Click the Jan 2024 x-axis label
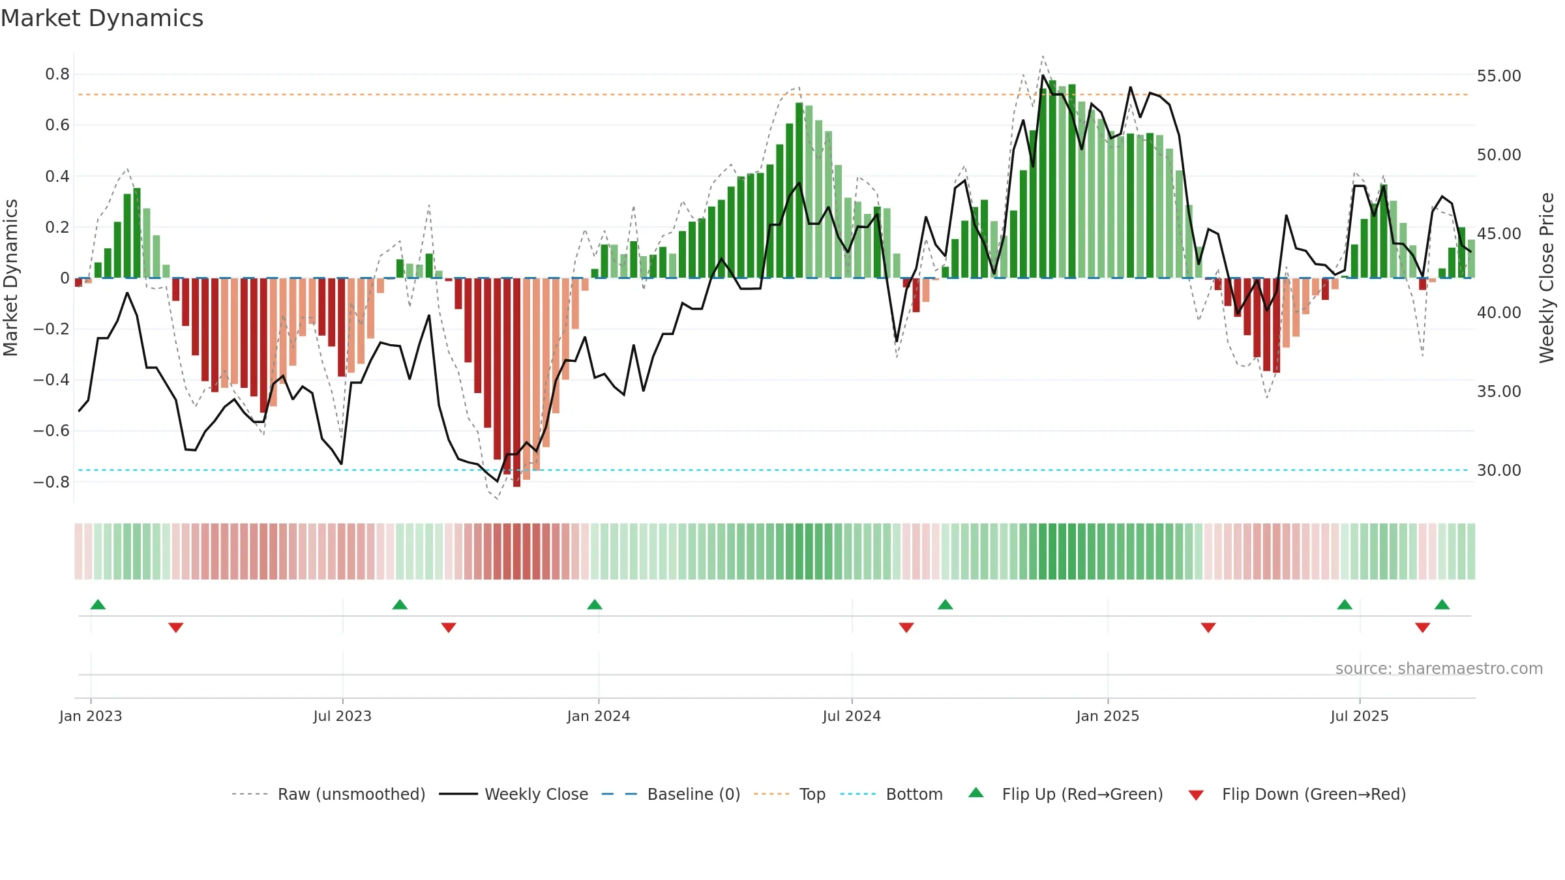Screen dimensions: 1565x880 pyautogui.click(x=599, y=716)
